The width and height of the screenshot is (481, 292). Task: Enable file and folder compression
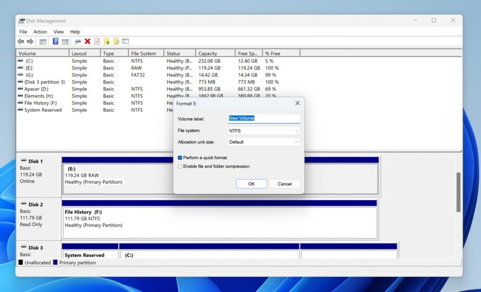coord(179,166)
